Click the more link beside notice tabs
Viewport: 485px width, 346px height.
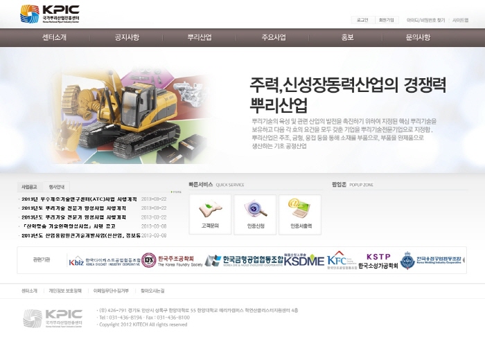176,192
